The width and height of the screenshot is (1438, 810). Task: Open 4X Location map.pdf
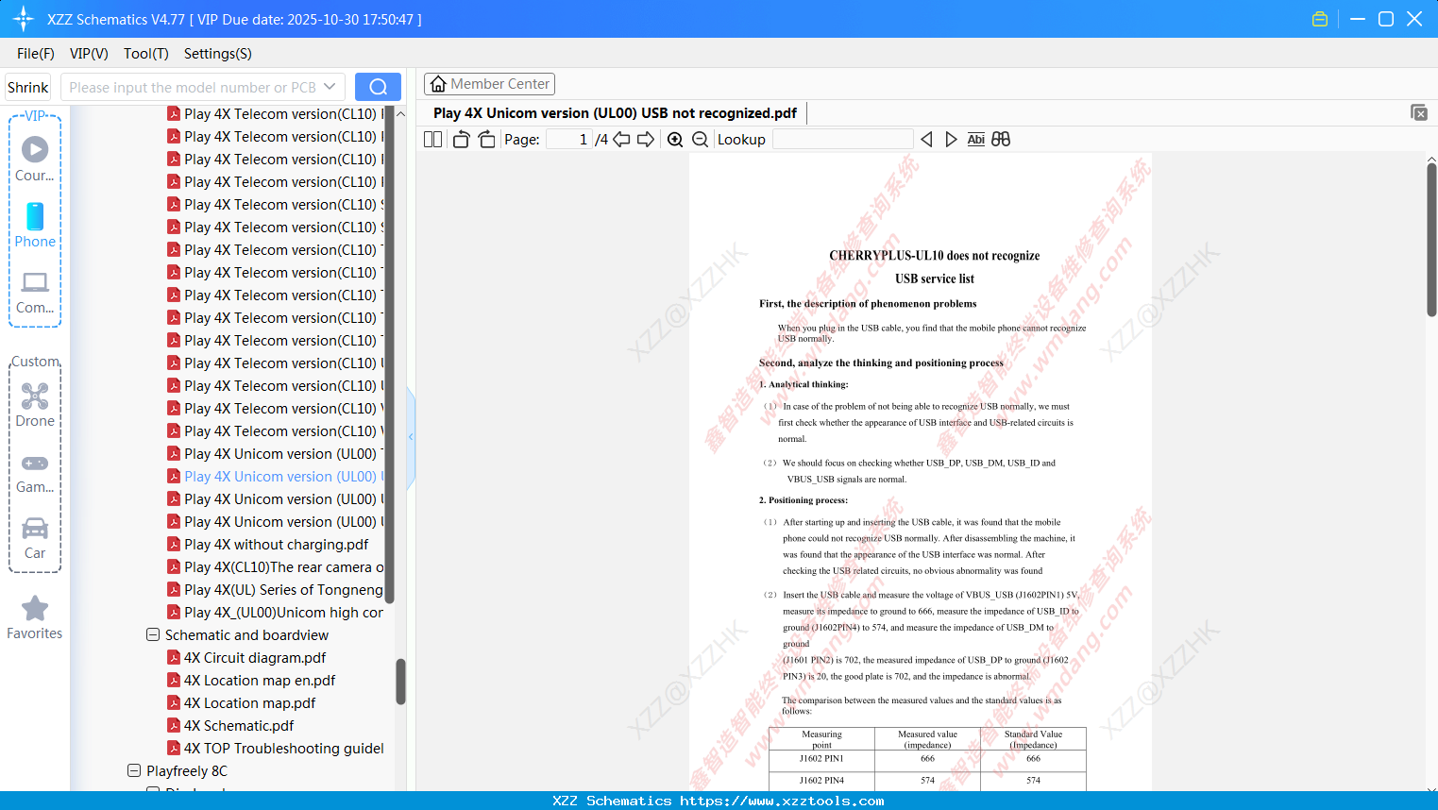click(x=250, y=703)
